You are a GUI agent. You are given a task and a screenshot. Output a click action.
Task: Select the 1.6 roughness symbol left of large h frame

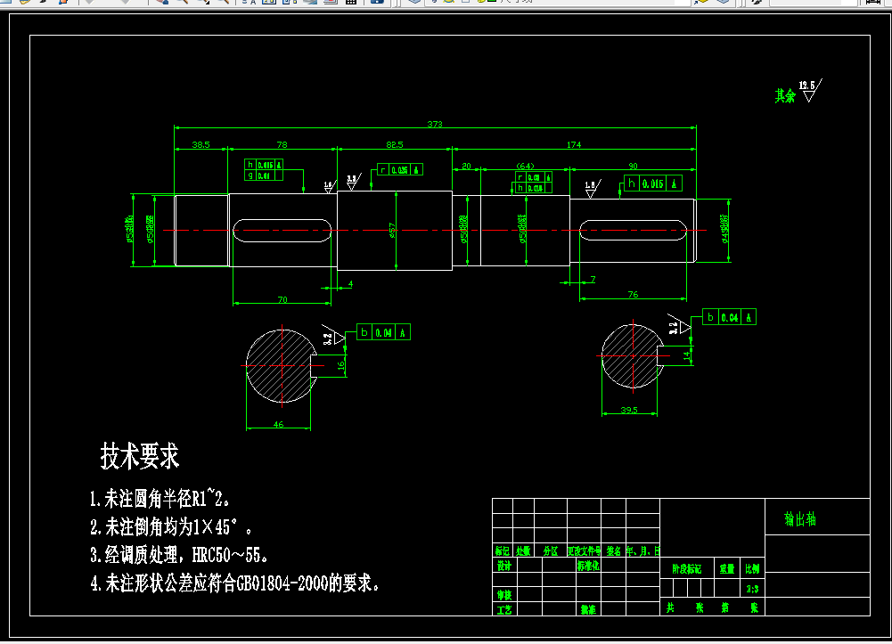click(593, 189)
